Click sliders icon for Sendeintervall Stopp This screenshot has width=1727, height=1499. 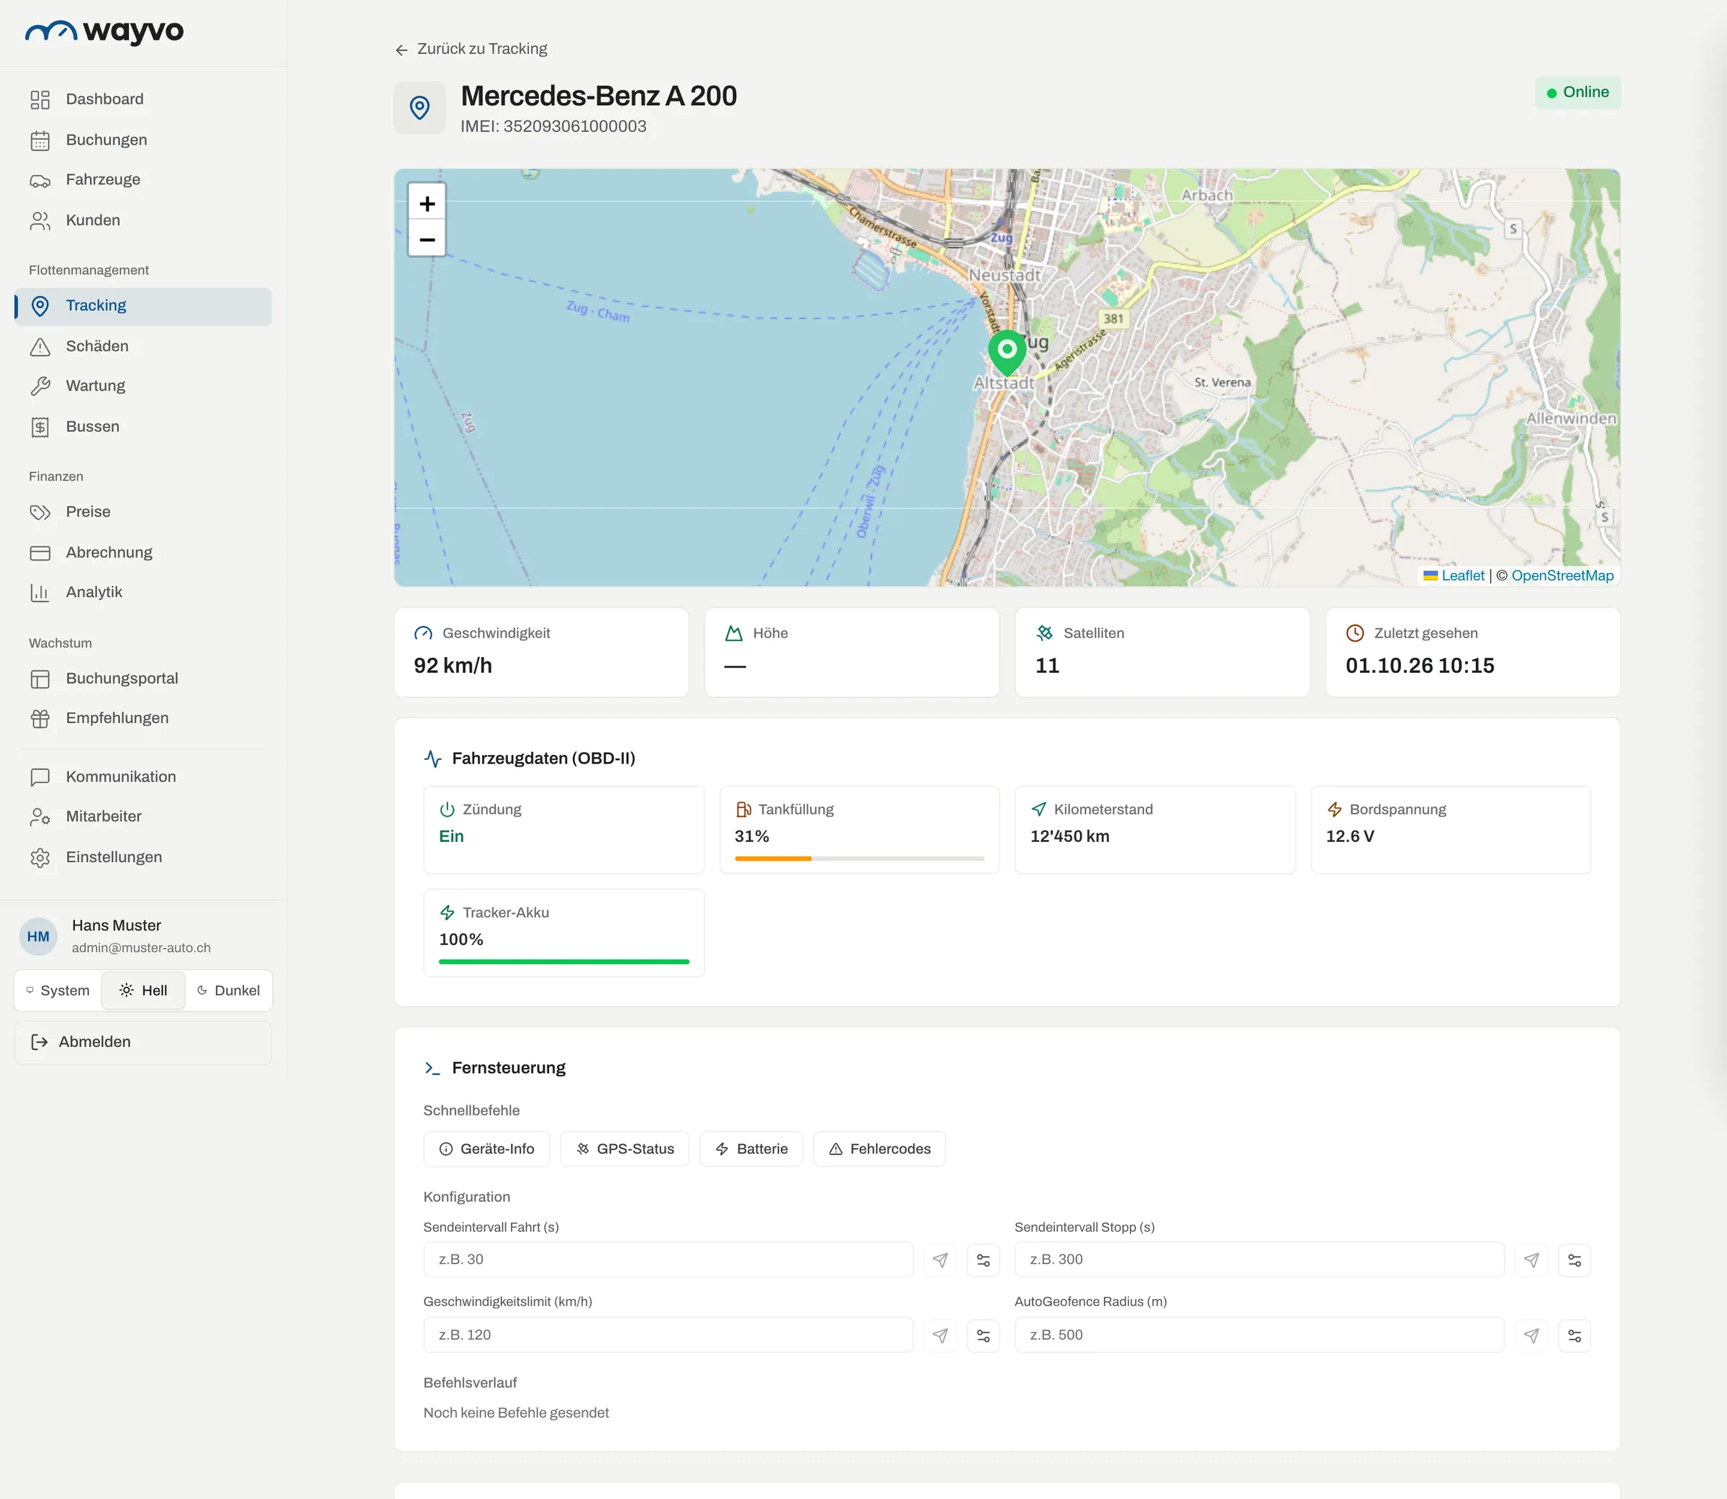1574,1260
